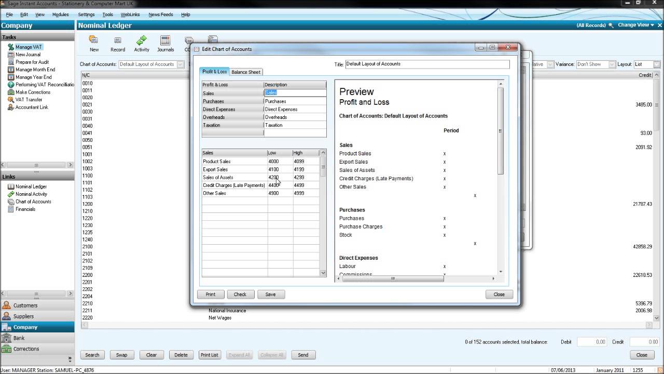Viewport: 664px width, 374px height.
Task: Select the New icon in Nominal Ledger toolbar
Action: [x=94, y=43]
